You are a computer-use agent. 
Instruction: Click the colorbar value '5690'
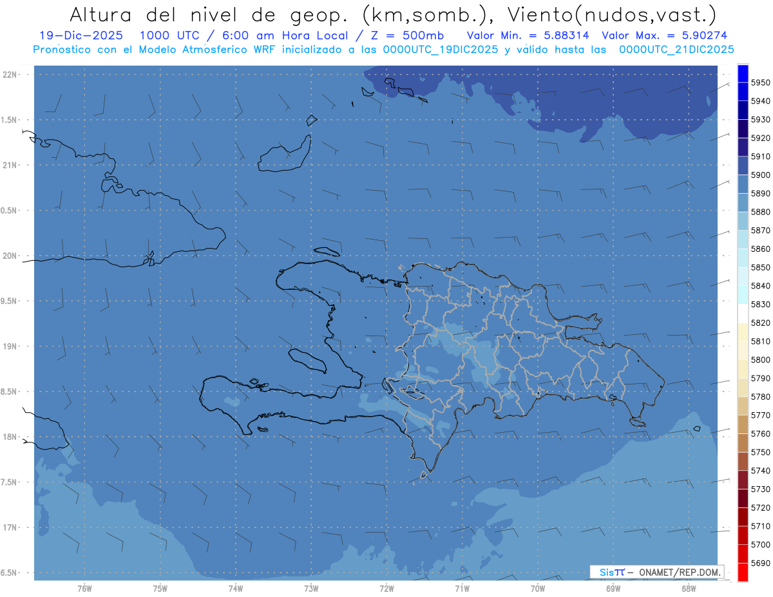coord(761,563)
